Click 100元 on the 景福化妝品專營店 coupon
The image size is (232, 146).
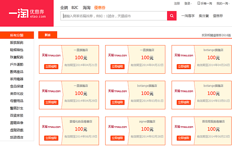click(x=81, y=129)
